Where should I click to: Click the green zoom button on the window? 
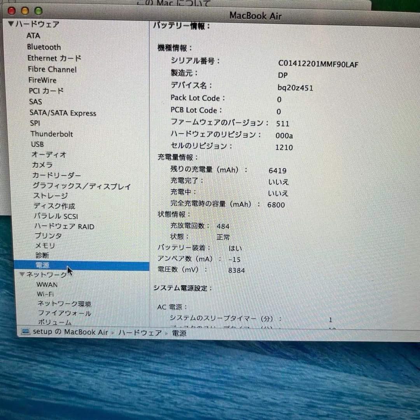click(38, 11)
